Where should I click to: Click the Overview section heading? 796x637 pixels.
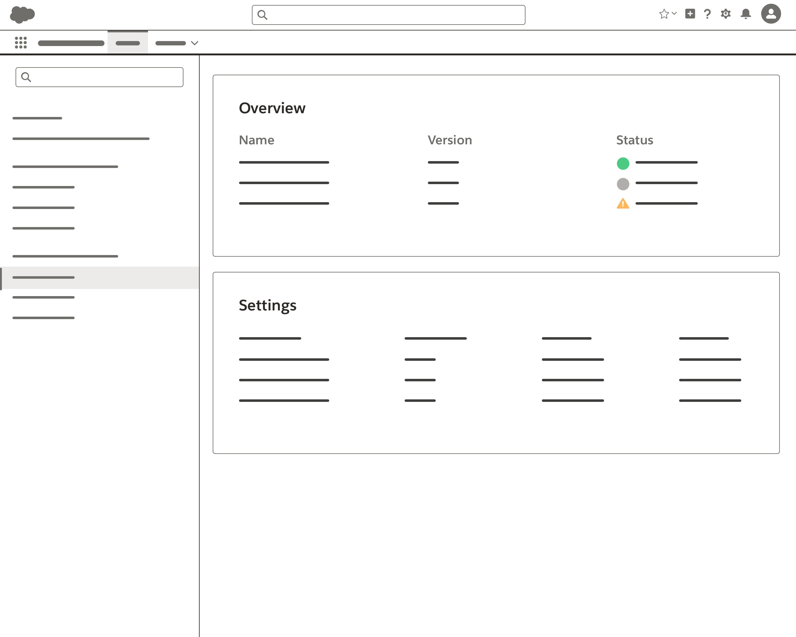272,108
